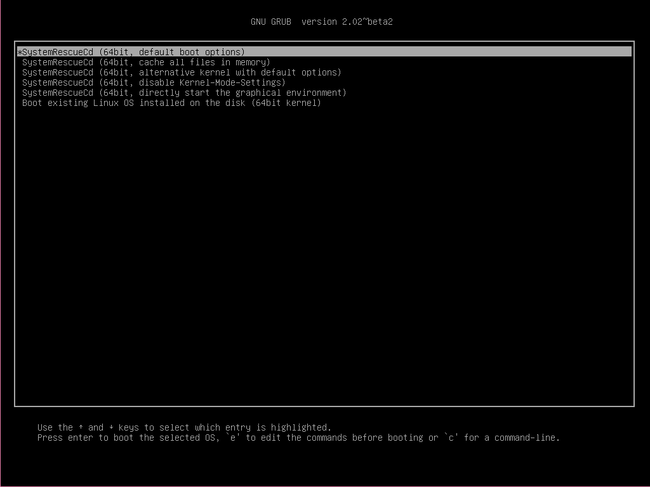Select alternative kernel with default options entry
Screen dimensions: 650x487
click(182, 72)
